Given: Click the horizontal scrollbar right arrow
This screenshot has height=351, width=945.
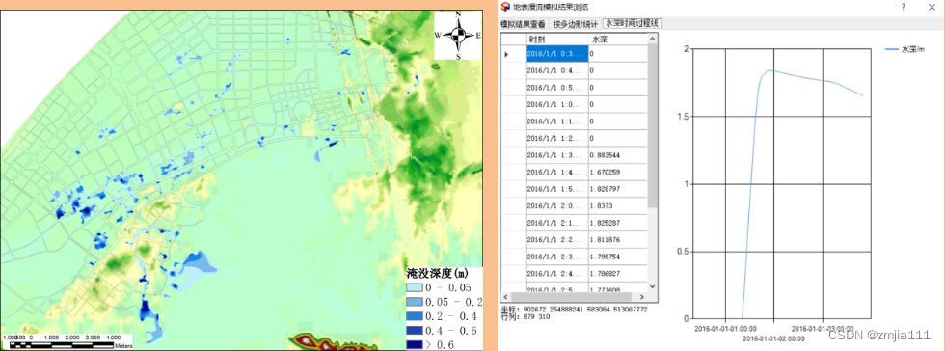Looking at the screenshot, I should [x=642, y=297].
